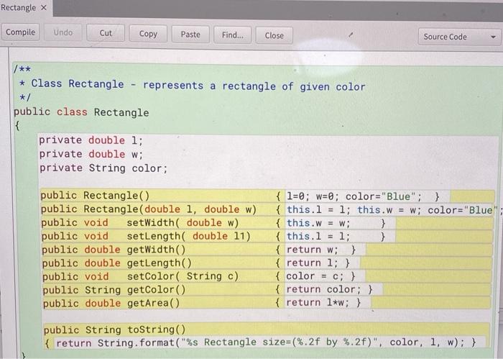
Task: Click the 'return w;' statement
Action: pos(312,250)
